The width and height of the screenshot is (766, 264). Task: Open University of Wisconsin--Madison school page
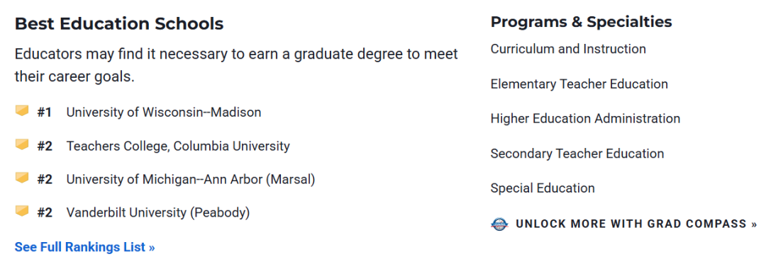(164, 113)
